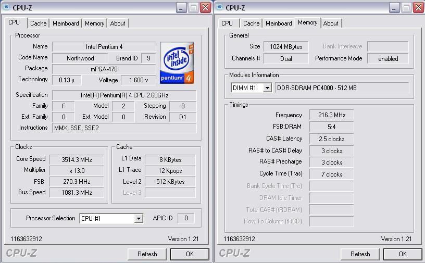Viewport: 425px width, 263px height.
Task: Expand the DIMM #1 module dropdown arrow
Action: coord(267,88)
